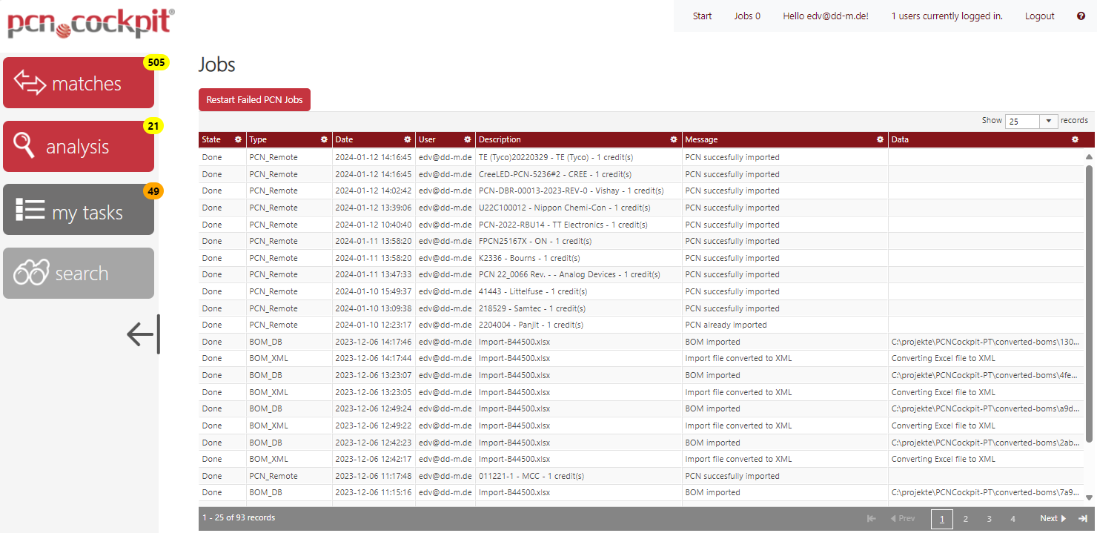Open Date column settings gear icon
Viewport: 1097px width, 533px height.
pos(407,139)
